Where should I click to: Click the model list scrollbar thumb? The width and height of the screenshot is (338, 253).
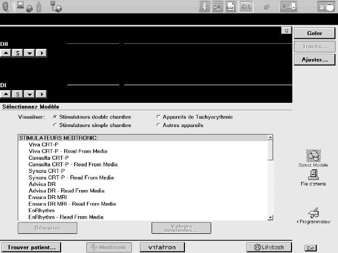point(270,150)
